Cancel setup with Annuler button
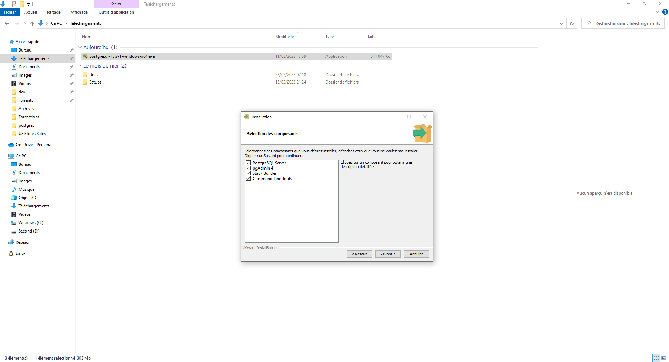669x362 pixels. click(416, 254)
